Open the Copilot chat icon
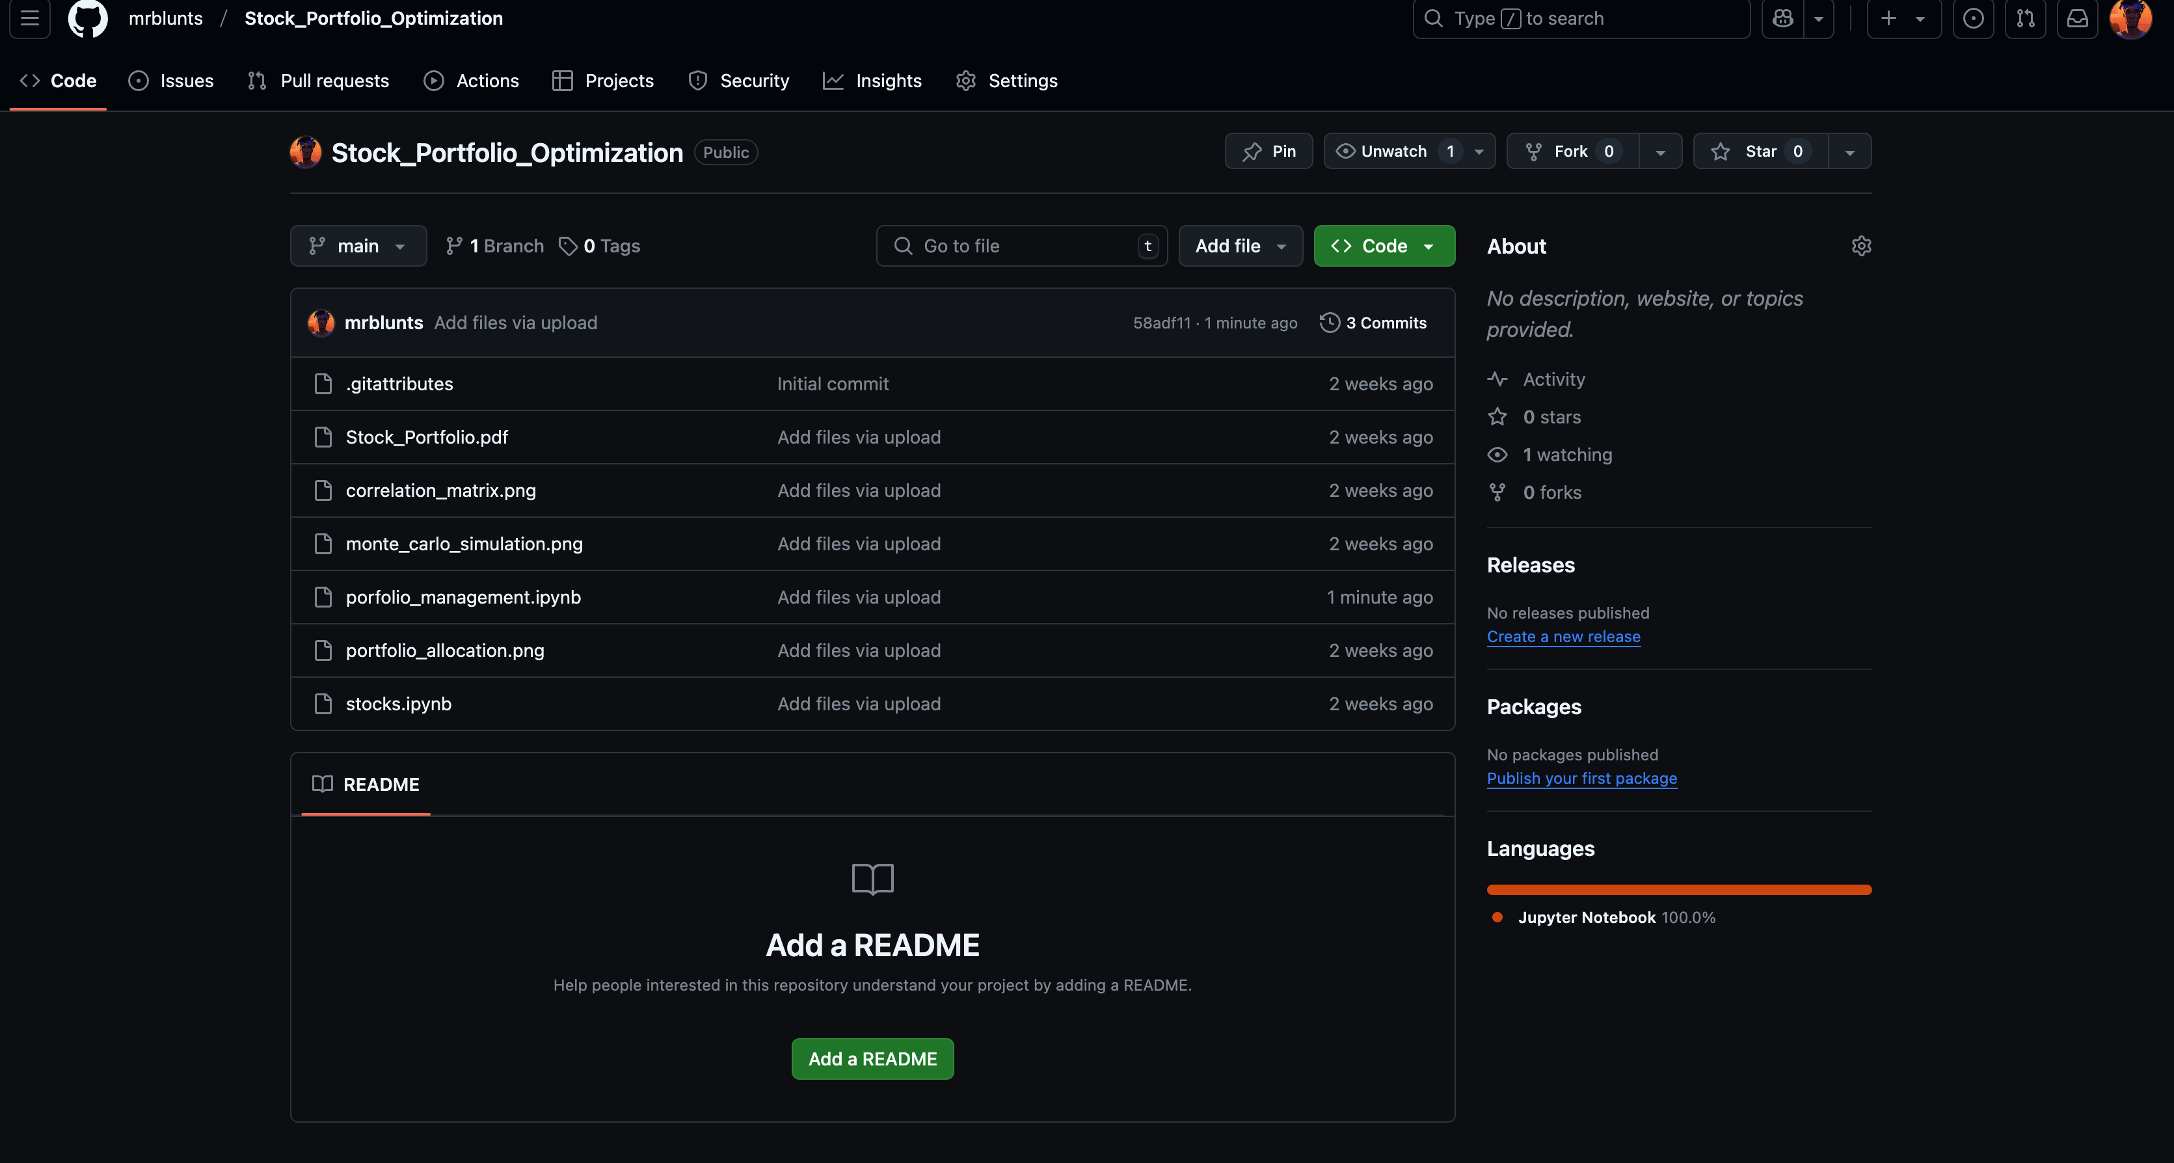The width and height of the screenshot is (2174, 1163). tap(1782, 19)
